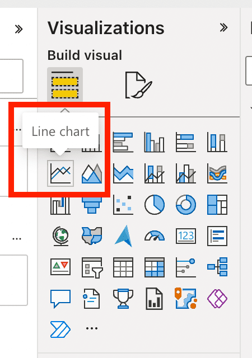Switch to the Format visual tab

coord(138,84)
